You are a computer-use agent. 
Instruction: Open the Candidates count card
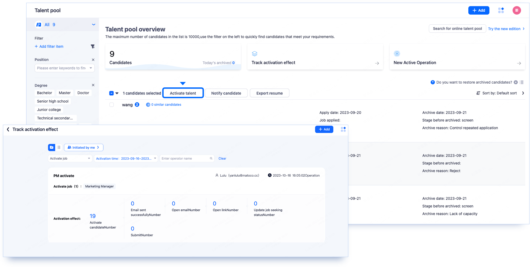point(173,57)
